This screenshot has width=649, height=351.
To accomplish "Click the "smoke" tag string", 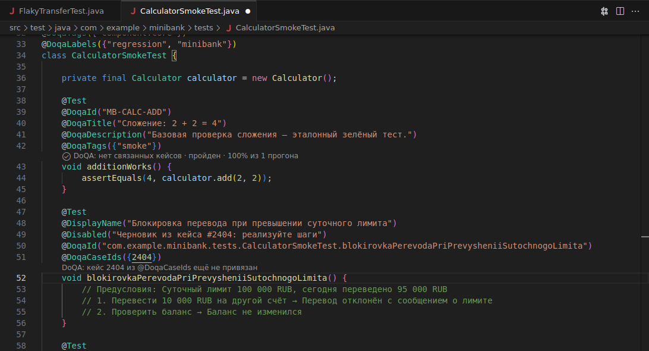I will pyautogui.click(x=134, y=146).
